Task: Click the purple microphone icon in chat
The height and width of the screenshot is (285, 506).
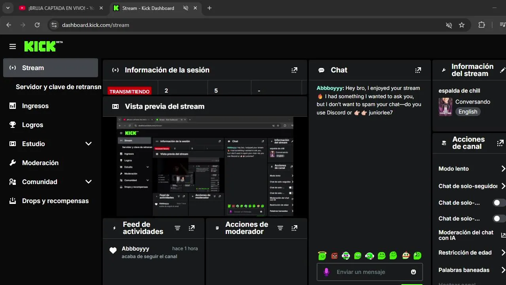Action: point(327,272)
